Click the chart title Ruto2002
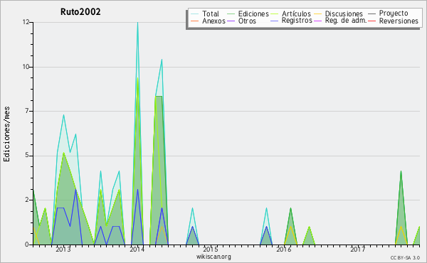Image resolution: width=427 pixels, height=263 pixels. pos(80,11)
